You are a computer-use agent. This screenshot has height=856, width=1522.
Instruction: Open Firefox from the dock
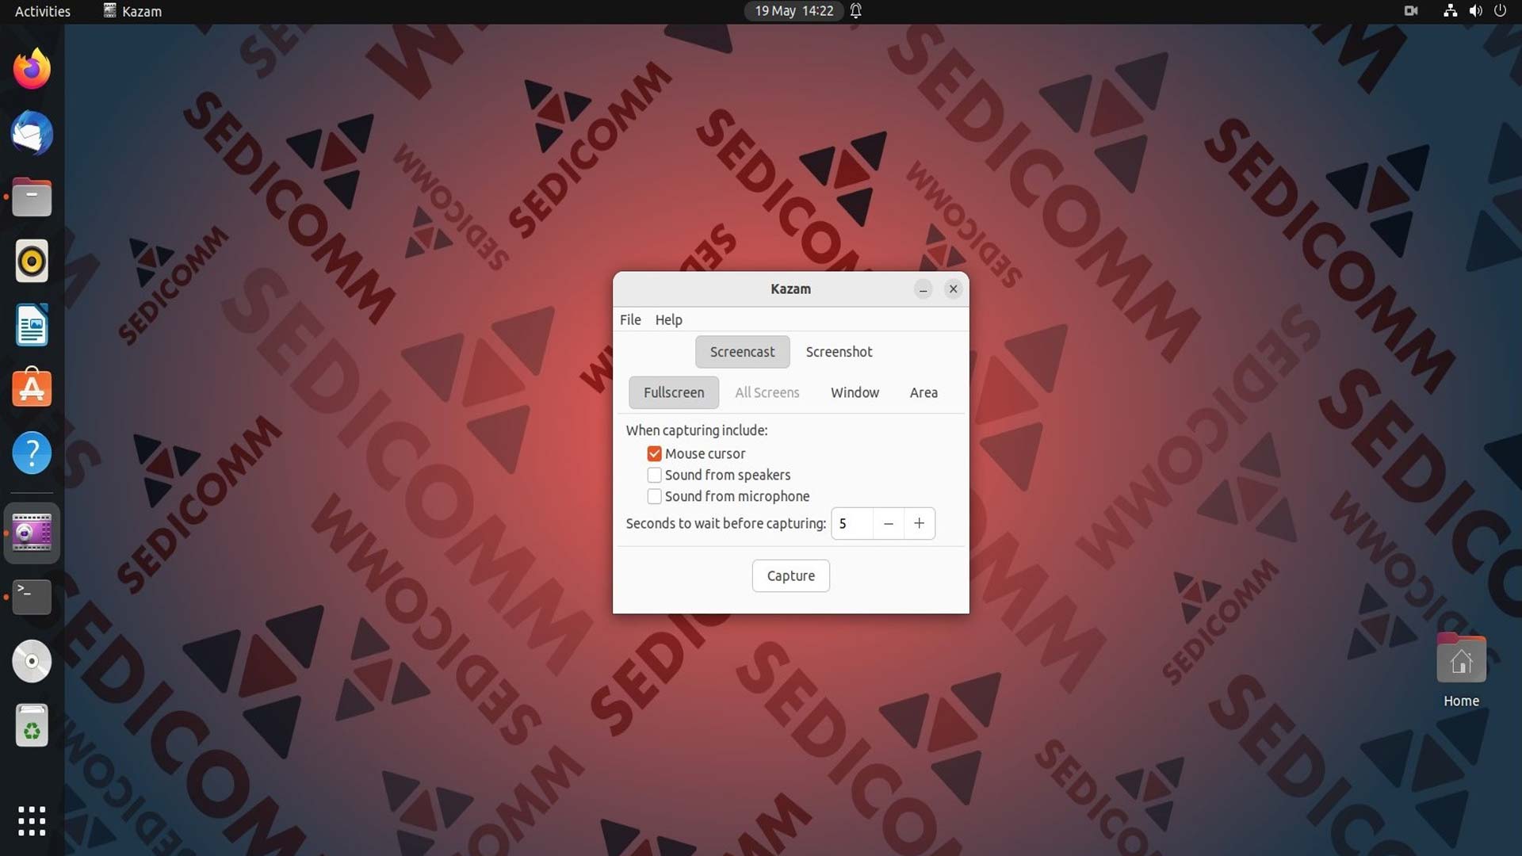coord(32,69)
